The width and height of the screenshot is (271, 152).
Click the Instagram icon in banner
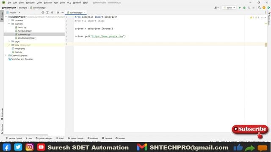pyautogui.click(x=30, y=147)
